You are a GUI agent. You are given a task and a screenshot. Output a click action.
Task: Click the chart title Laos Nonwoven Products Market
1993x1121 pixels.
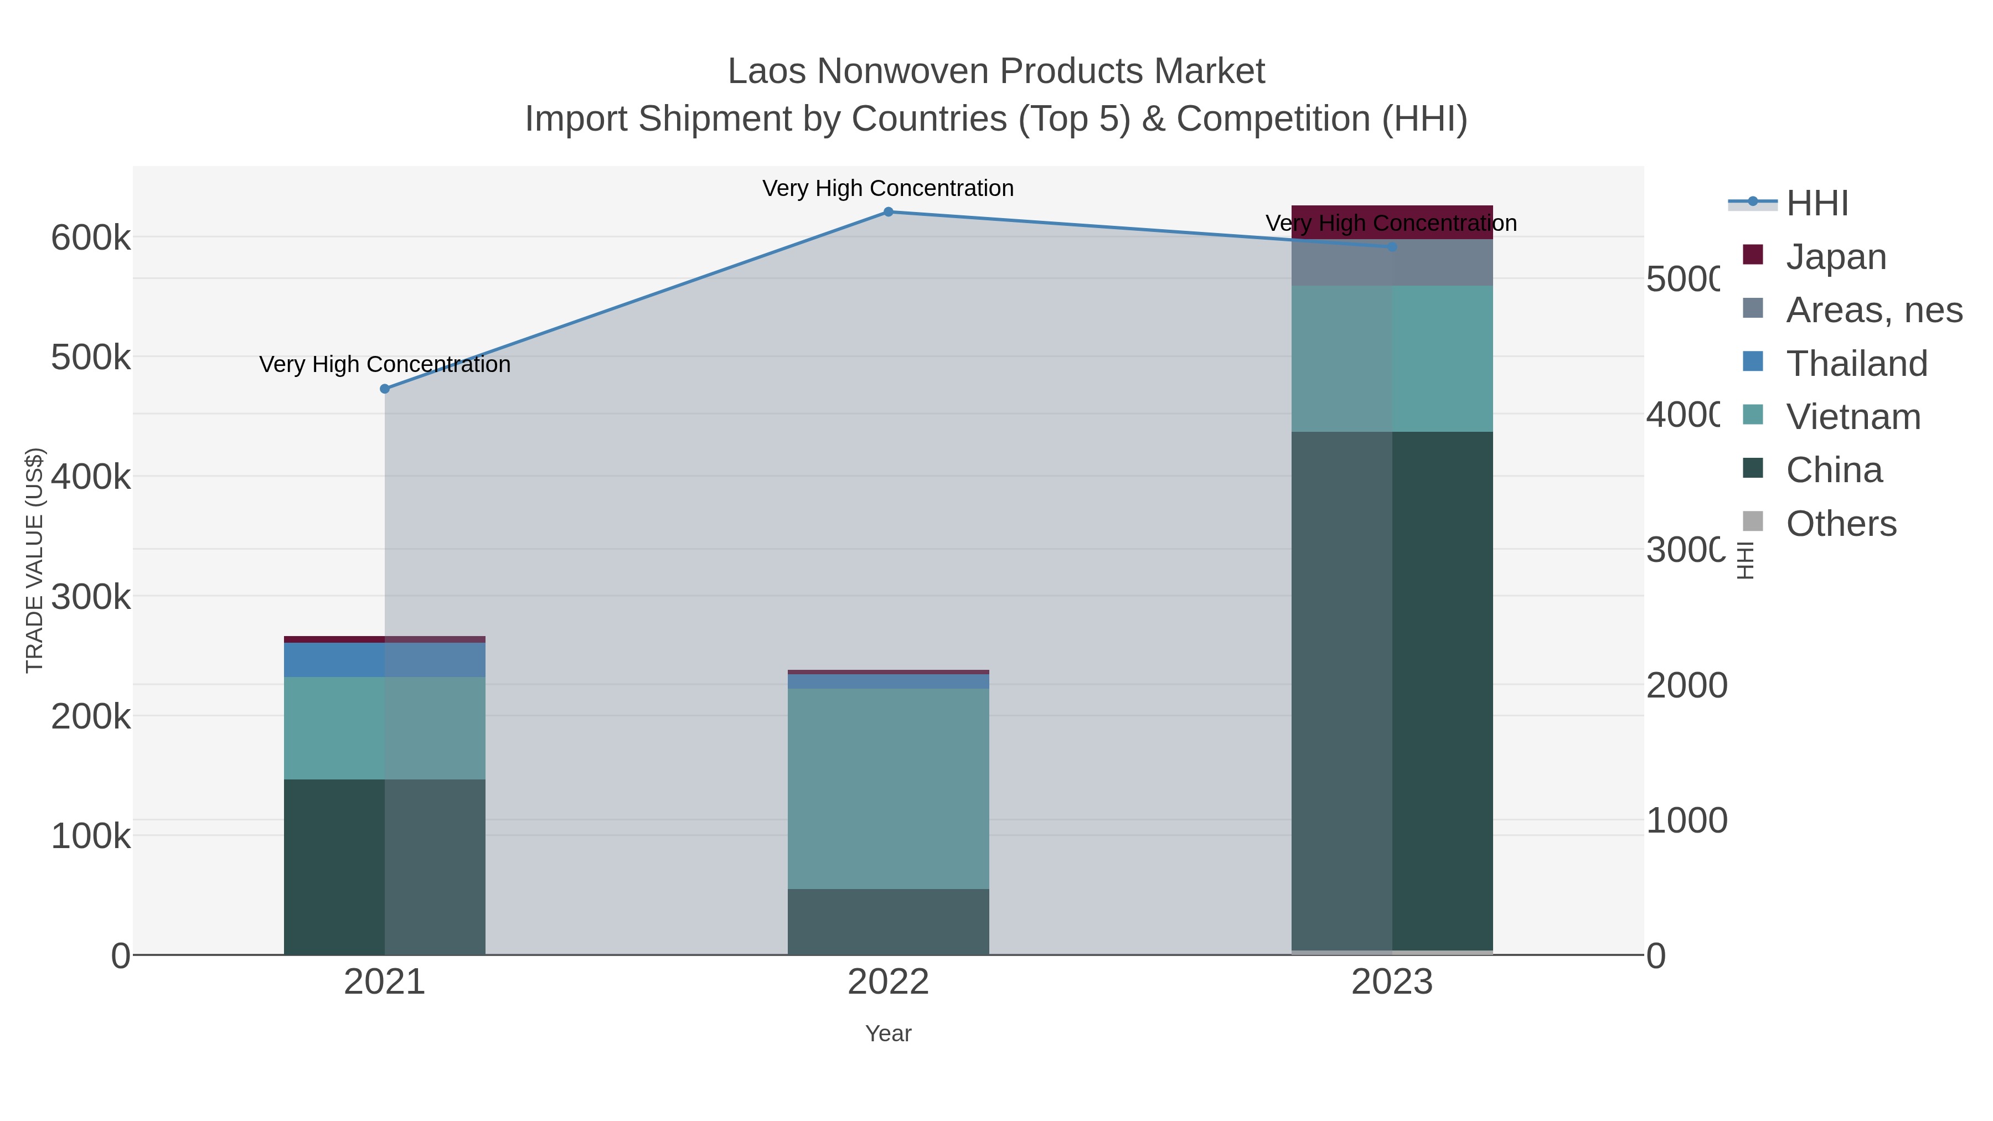(x=997, y=71)
